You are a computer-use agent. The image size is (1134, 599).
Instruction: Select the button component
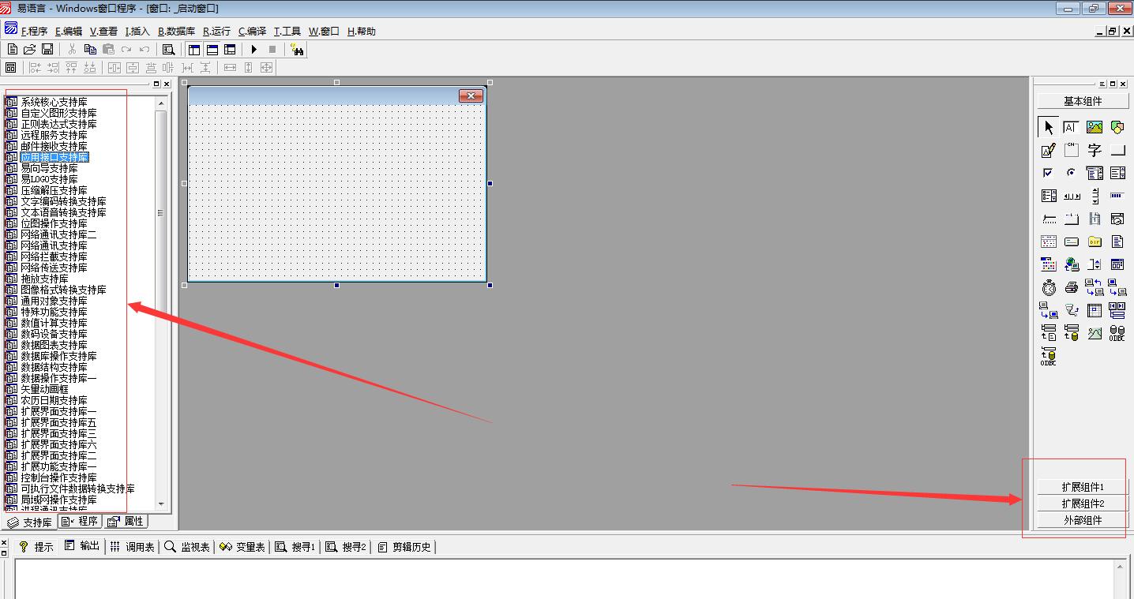tap(1117, 150)
